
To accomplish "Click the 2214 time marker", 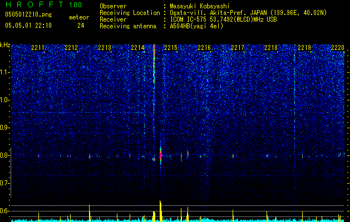I will (137, 47).
